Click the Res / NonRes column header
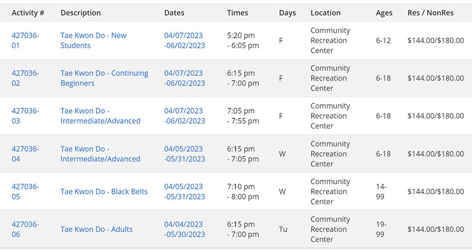 (x=431, y=12)
